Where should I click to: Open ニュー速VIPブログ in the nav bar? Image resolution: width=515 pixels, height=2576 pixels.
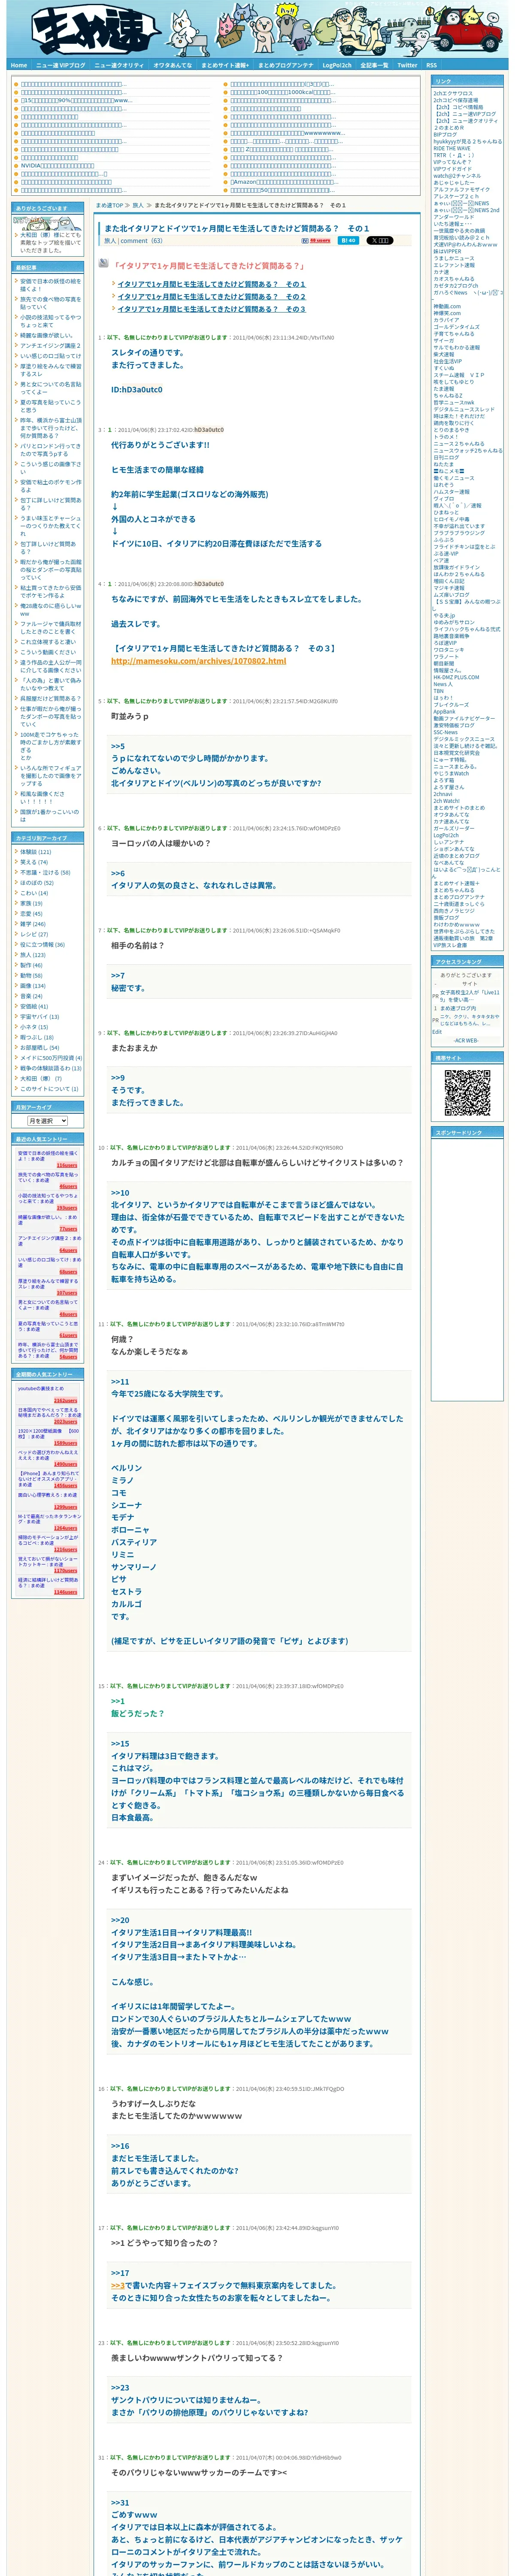pyautogui.click(x=61, y=65)
